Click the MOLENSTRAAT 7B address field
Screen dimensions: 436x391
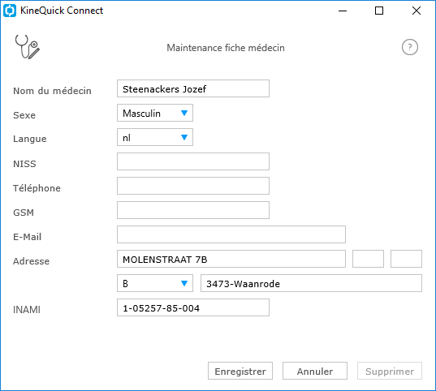[x=231, y=259]
